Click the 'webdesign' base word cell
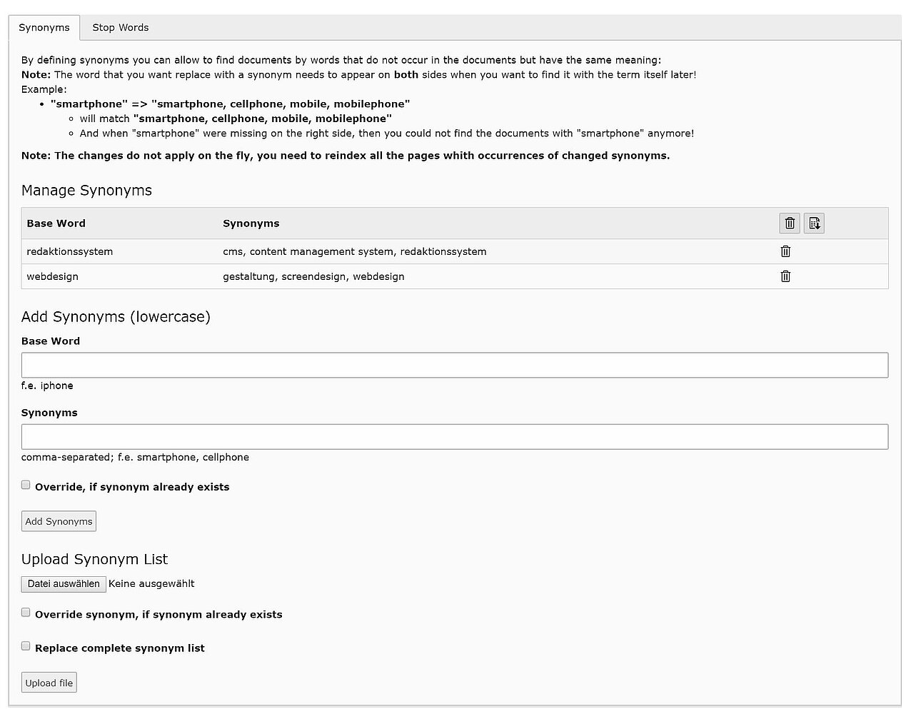Viewport: 911px width, 714px height. pyautogui.click(x=53, y=276)
